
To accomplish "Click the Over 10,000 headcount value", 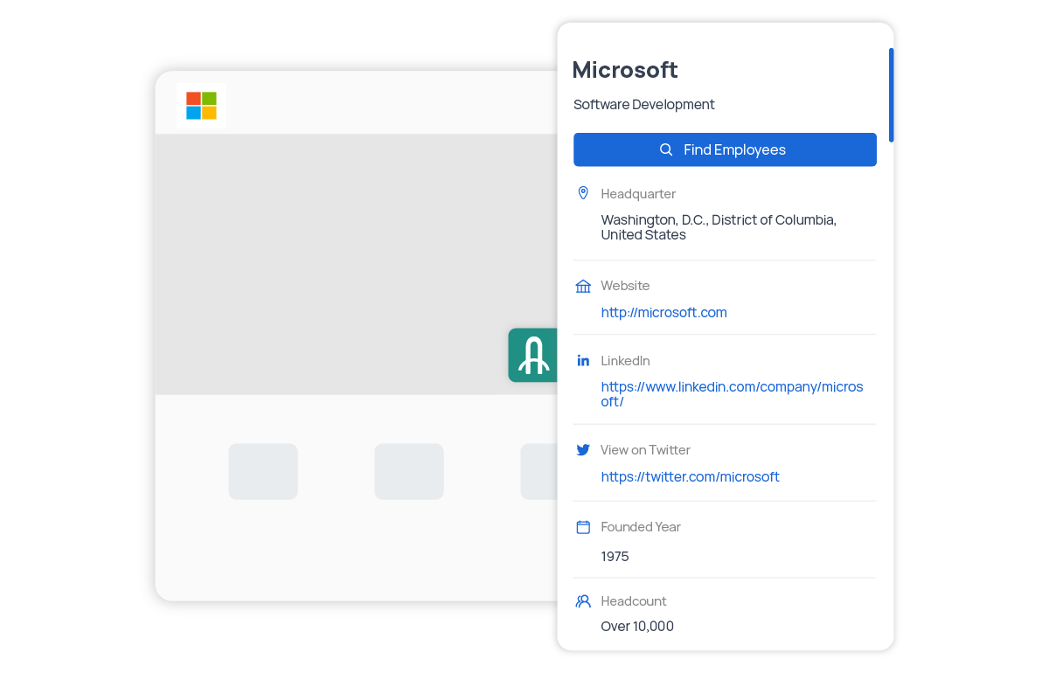I will pyautogui.click(x=637, y=626).
